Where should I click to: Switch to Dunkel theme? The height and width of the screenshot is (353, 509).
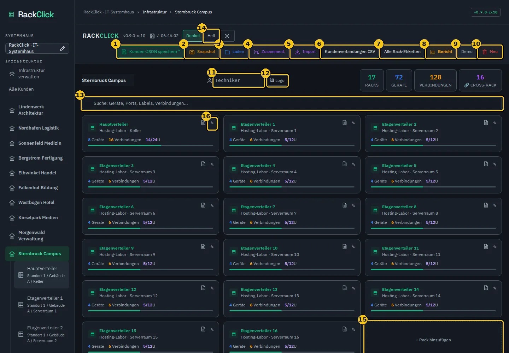click(193, 36)
